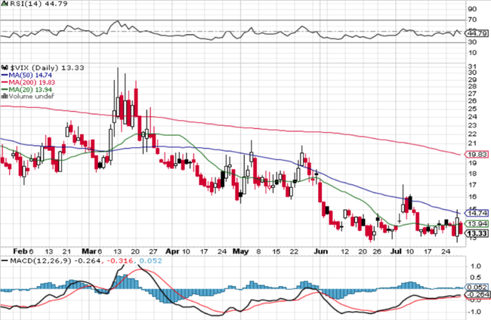491x320 pixels.
Task: Click the $VIX candlestick legend icon
Action: [x=5, y=67]
